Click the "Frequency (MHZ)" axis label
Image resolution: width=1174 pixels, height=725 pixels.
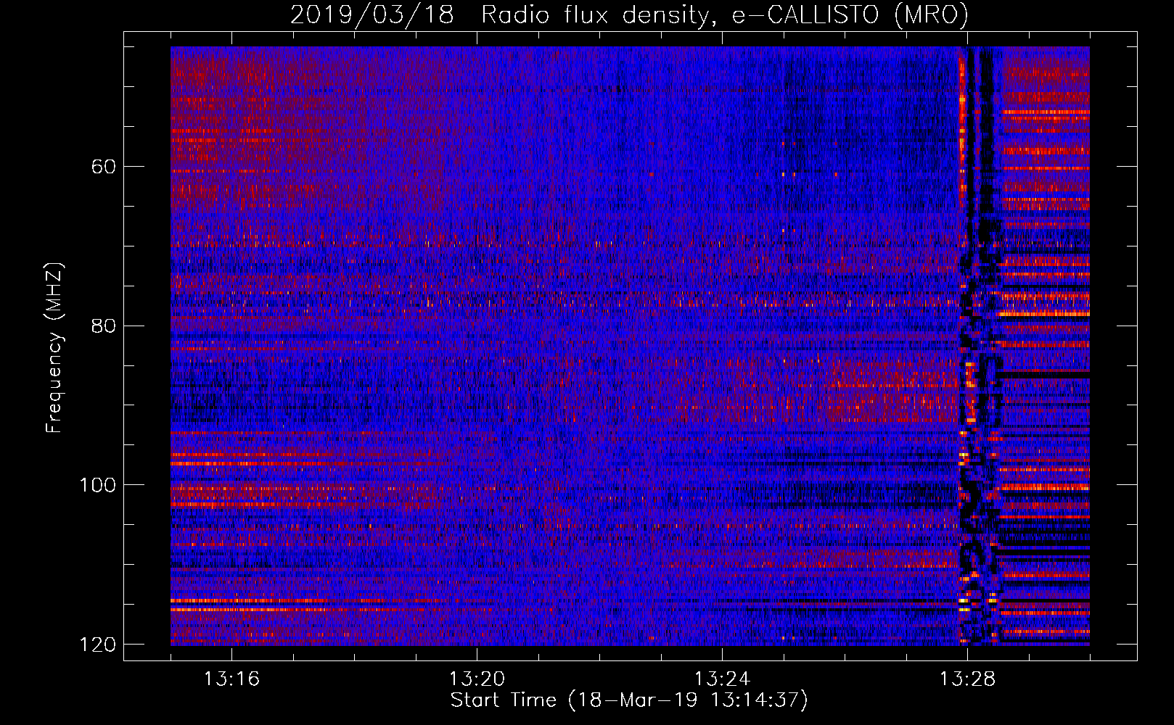(x=54, y=348)
